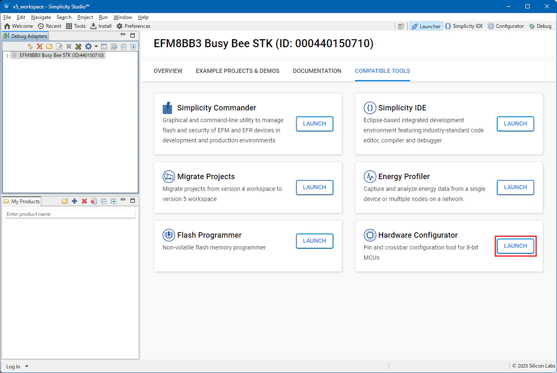Open the dropdown arrow beside the blue gear

[96, 46]
